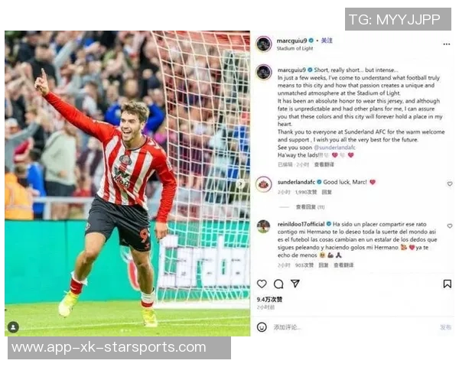The height and width of the screenshot is (367, 459).
Task: Open the three-dot more options menu
Action: (447, 44)
